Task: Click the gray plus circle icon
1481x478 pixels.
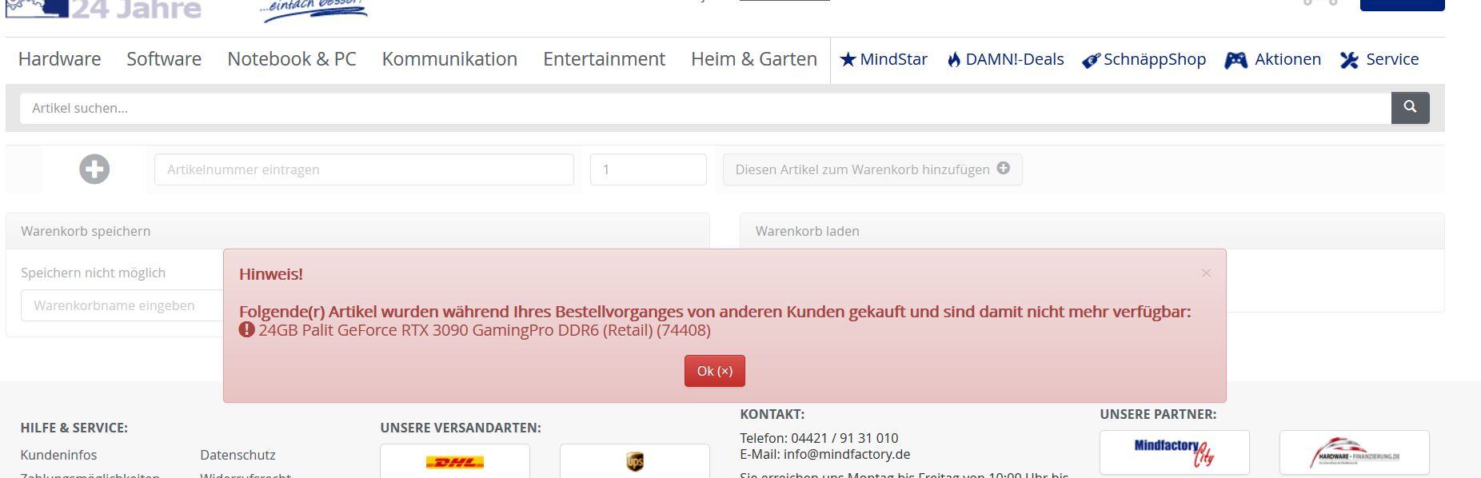Action: click(x=94, y=169)
